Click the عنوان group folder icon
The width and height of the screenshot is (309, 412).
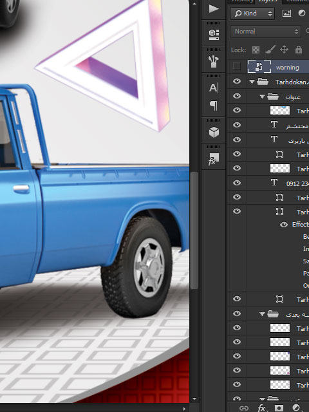coord(272,97)
